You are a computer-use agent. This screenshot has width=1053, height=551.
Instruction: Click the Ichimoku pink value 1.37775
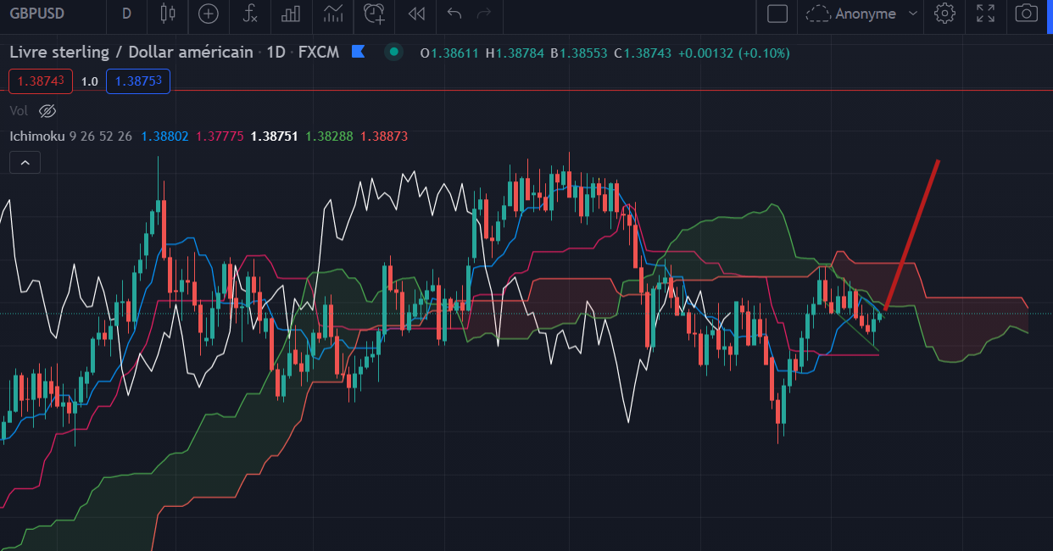pyautogui.click(x=220, y=136)
